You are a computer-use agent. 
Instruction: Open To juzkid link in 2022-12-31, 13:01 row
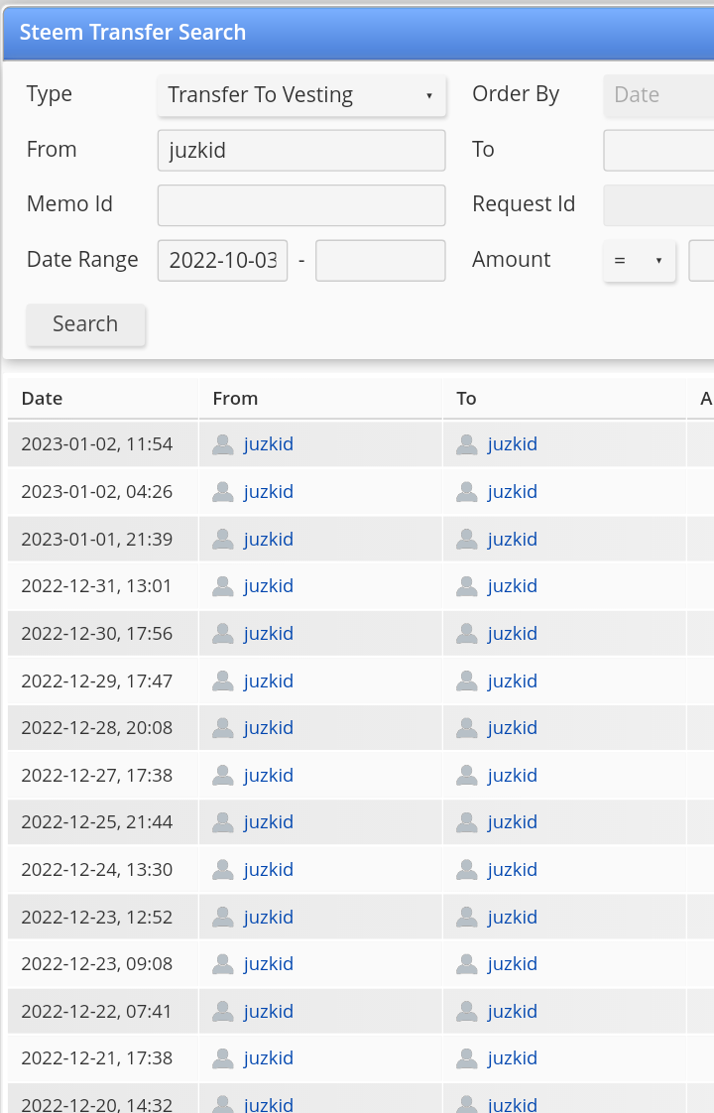coord(513,586)
